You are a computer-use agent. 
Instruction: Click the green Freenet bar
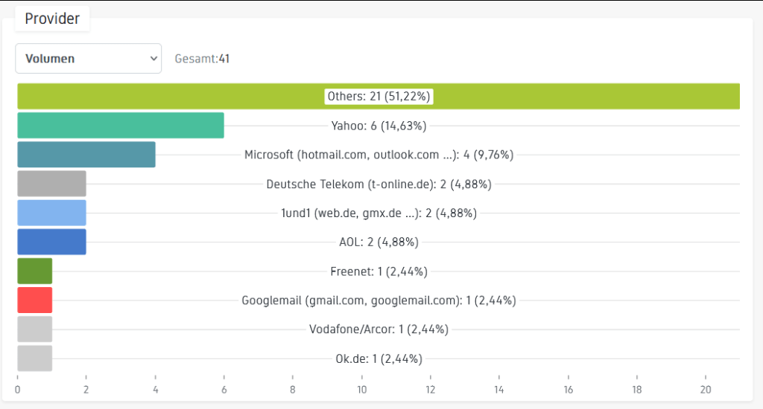(x=34, y=271)
